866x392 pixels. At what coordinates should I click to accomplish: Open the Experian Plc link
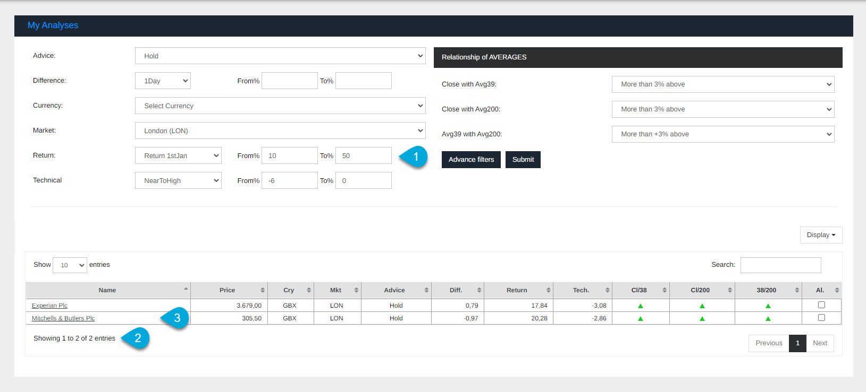point(49,306)
